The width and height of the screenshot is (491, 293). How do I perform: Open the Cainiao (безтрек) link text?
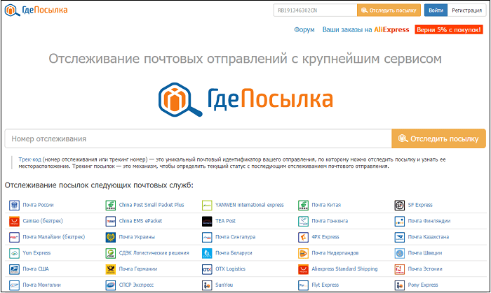click(x=43, y=221)
